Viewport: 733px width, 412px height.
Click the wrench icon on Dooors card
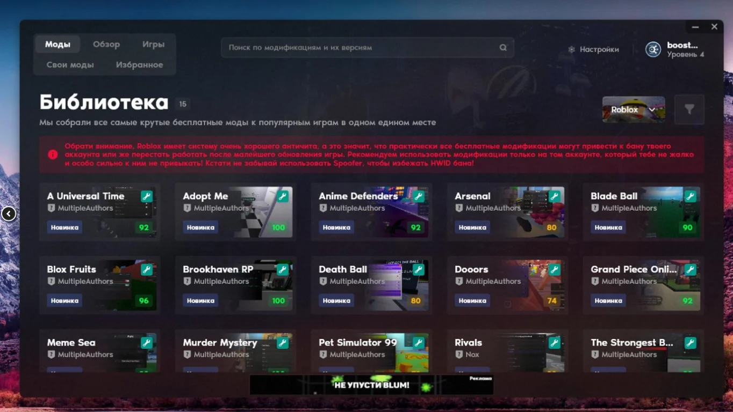point(554,270)
